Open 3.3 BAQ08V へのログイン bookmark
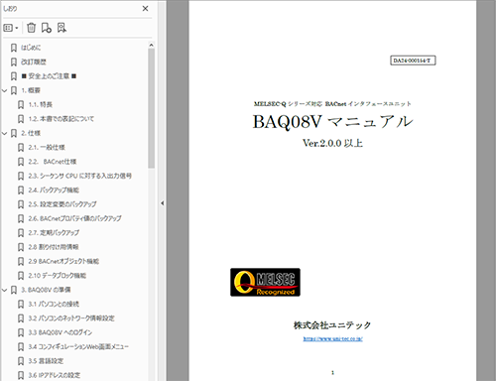496x381 pixels. pos(61,332)
